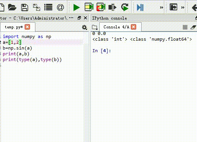Click the output text <class 'int'>
Screen dimensions: 197x142
click(110, 39)
